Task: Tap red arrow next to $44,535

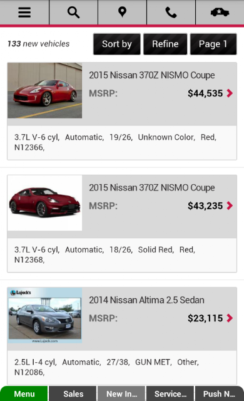Action: coord(230,93)
